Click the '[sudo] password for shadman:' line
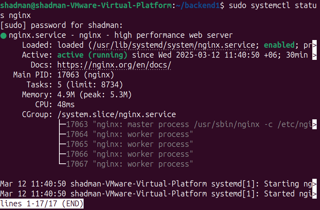The height and width of the screenshot is (210, 320). point(62,25)
